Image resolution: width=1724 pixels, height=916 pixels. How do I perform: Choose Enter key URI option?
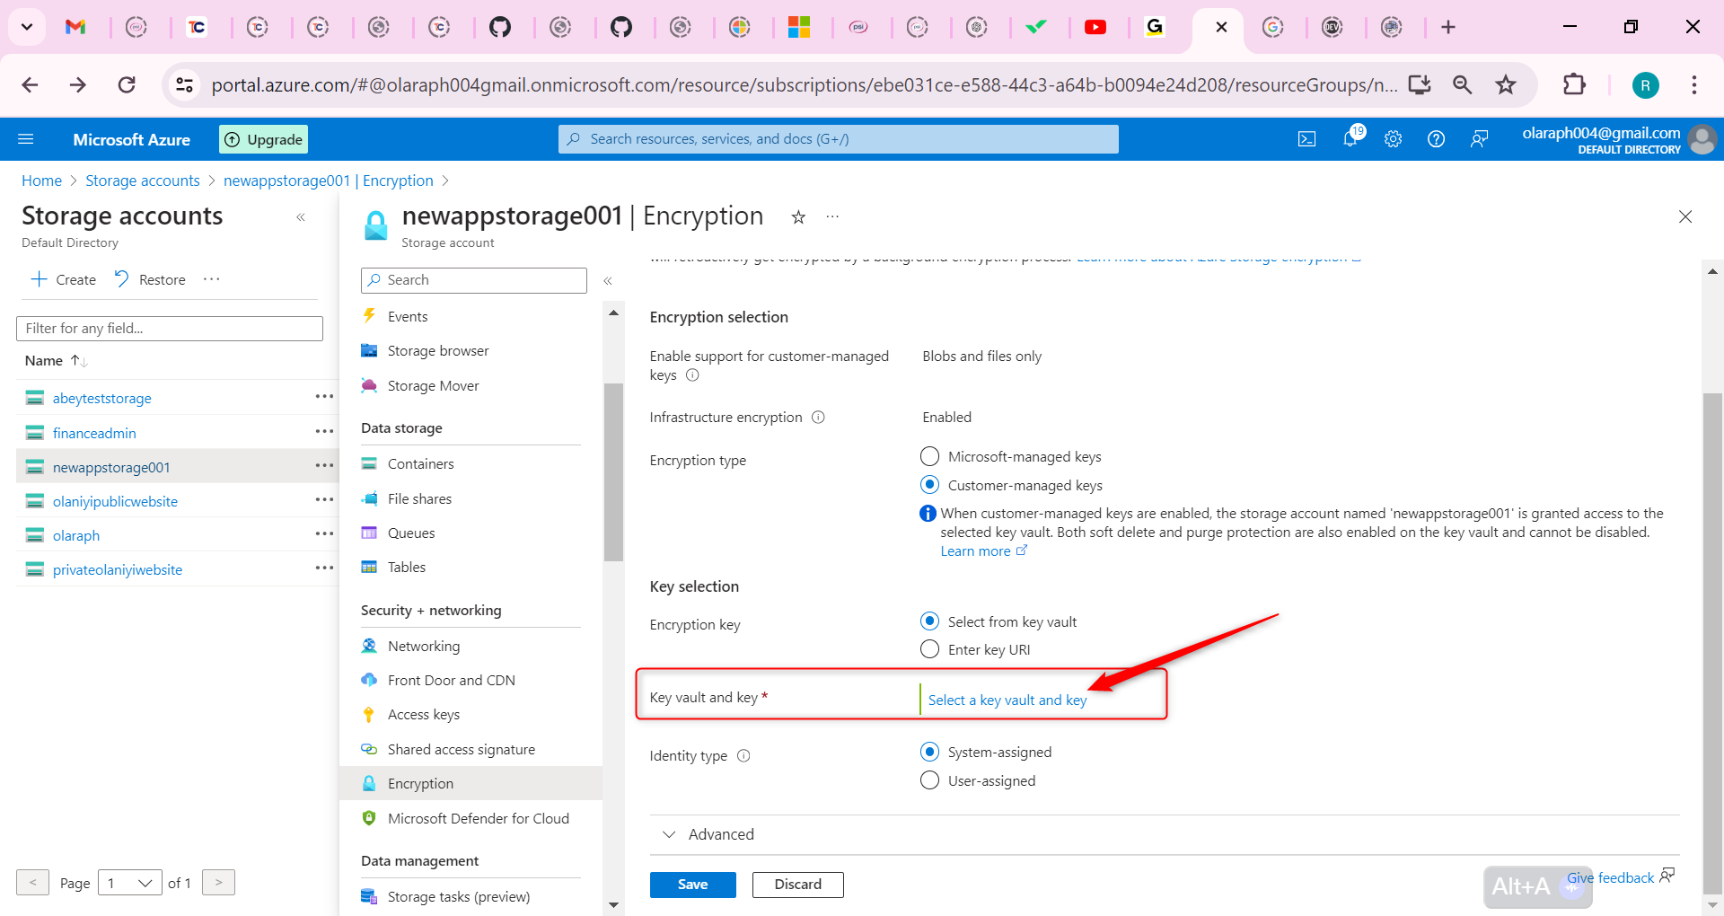tap(930, 649)
